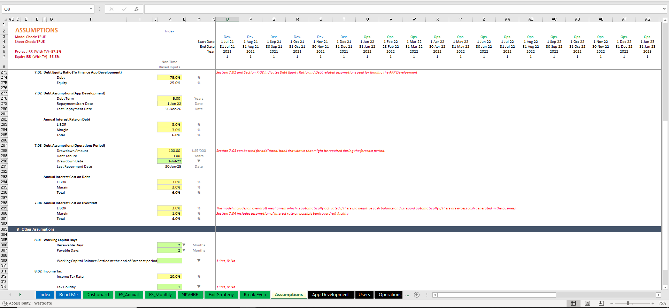The image size is (669, 308).
Task: Select Normal view icon in status bar
Action: (x=574, y=303)
